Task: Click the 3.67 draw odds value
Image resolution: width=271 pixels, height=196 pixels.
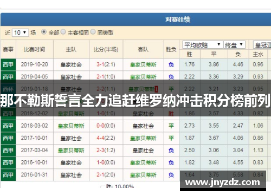Action: pyautogui.click(x=214, y=138)
